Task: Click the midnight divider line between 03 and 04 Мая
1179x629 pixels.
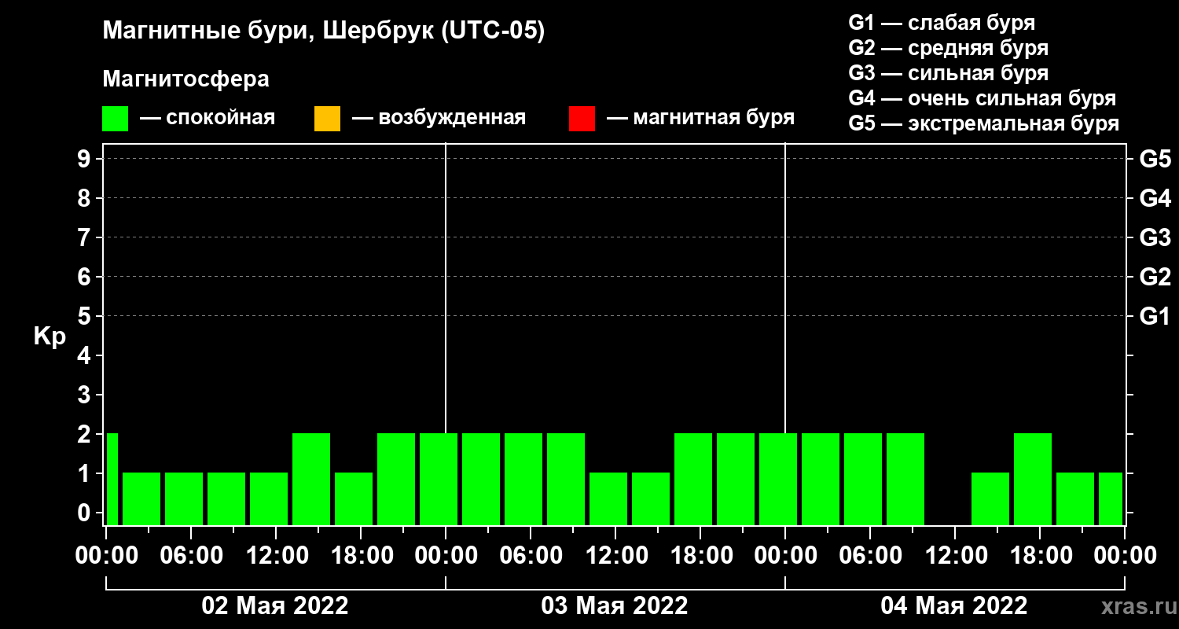Action: point(785,288)
